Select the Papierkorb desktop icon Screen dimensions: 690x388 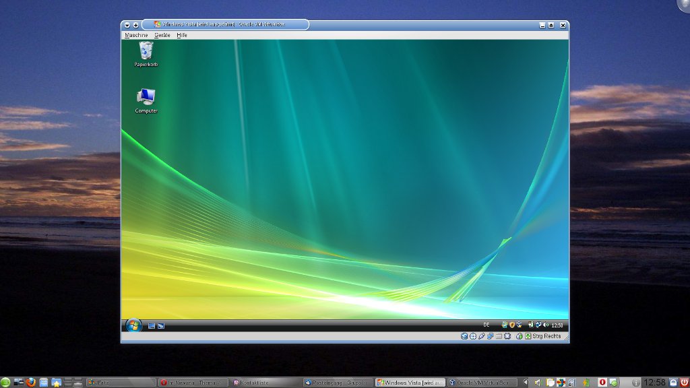tap(146, 54)
